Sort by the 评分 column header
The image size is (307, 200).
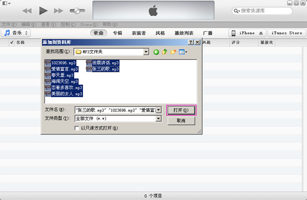(x=235, y=42)
